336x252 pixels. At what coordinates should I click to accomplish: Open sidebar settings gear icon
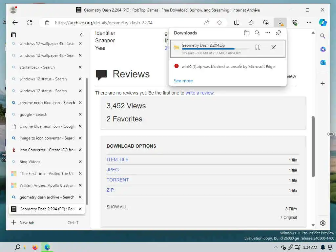[x=323, y=223]
